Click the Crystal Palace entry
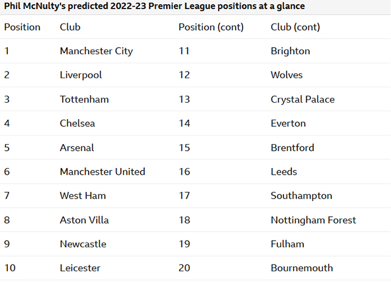The height and width of the screenshot is (284, 391). tap(303, 100)
